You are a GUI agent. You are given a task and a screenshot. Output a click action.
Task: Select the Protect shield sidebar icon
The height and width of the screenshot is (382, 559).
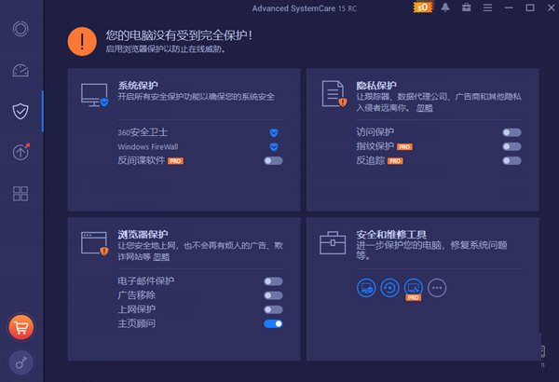point(20,111)
